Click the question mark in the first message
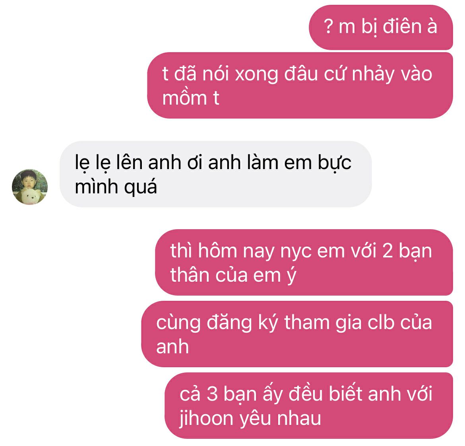 [328, 27]
